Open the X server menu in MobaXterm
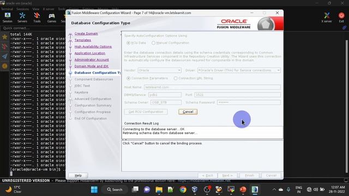This screenshot has width=349, height=196. 49,9
